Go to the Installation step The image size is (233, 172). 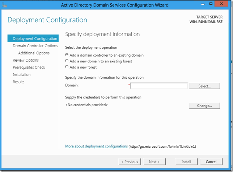coord(22,74)
